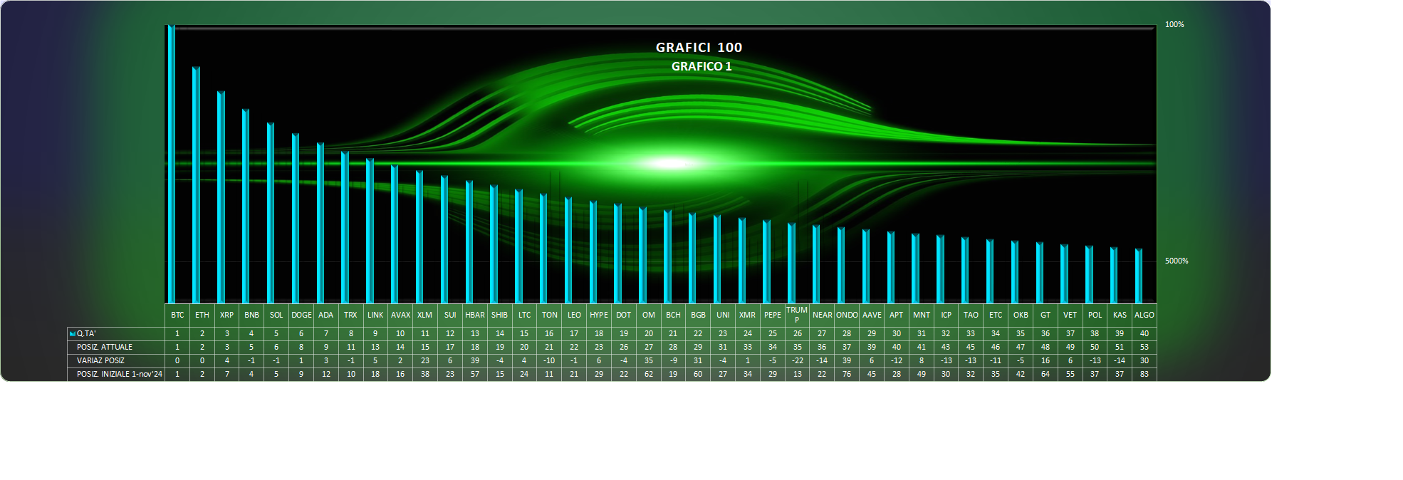Click the GRAFICO 1 subtitle text
1403x480 pixels.
701,66
